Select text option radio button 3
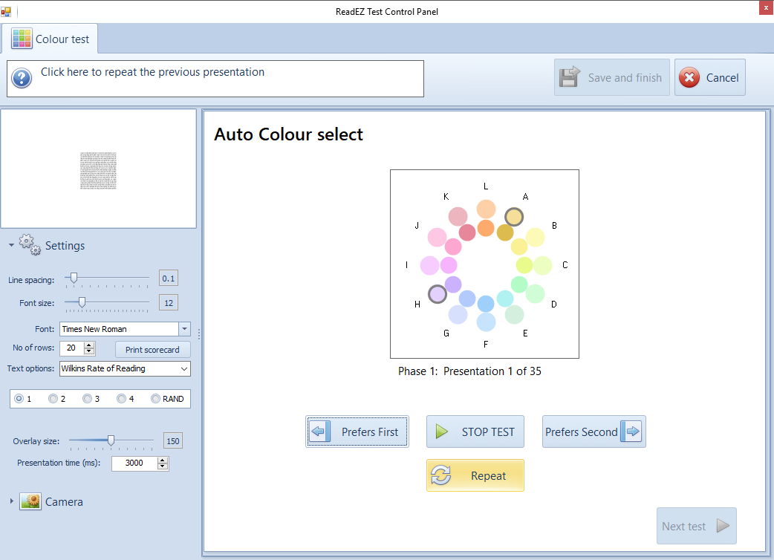This screenshot has height=560, width=774. 87,399
